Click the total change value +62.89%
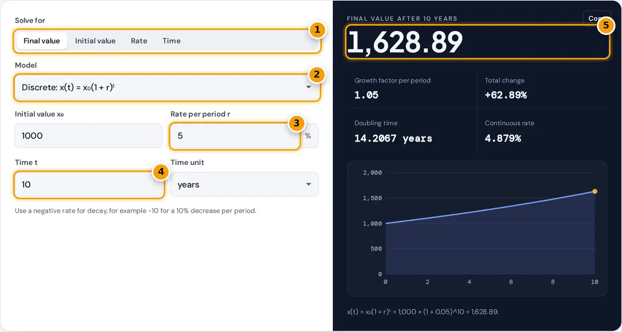The width and height of the screenshot is (622, 332). point(506,95)
